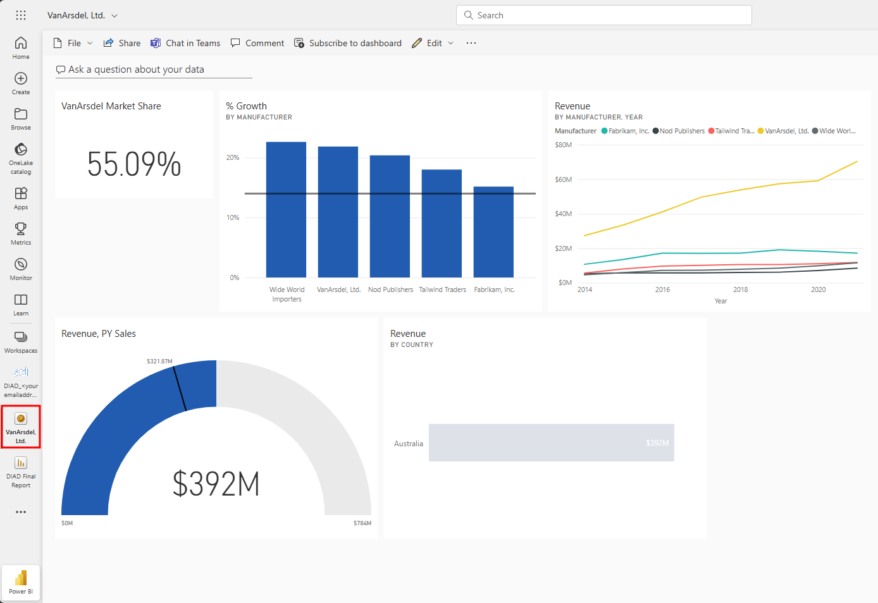Image resolution: width=878 pixels, height=603 pixels.
Task: Select VanArsdel, Ltd. dashboard in sidebar
Action: 21,427
